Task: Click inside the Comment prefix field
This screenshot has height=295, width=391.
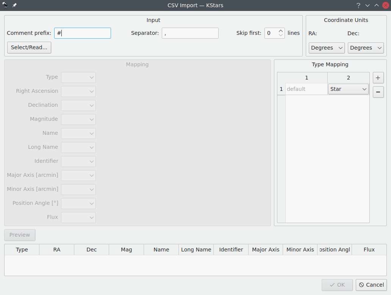Action: [82, 33]
